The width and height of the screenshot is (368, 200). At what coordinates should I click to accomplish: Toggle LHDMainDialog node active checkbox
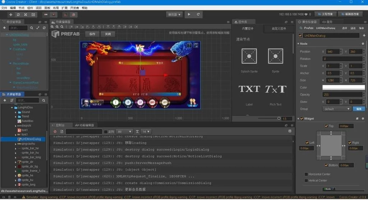tap(300, 35)
